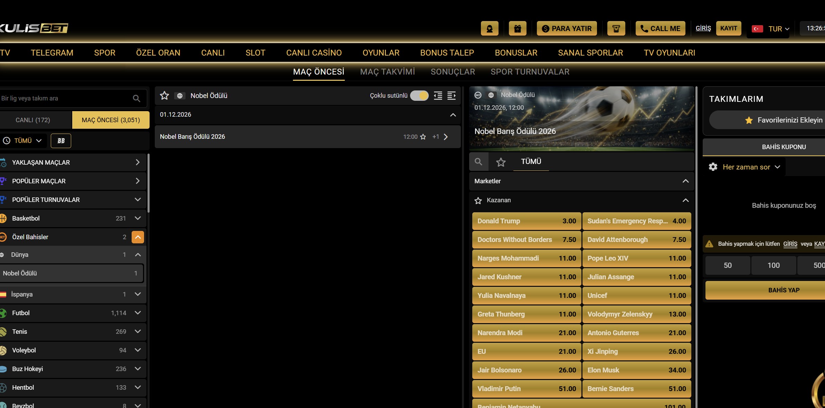
Task: Click the betslip settings gear icon
Action: pyautogui.click(x=713, y=167)
